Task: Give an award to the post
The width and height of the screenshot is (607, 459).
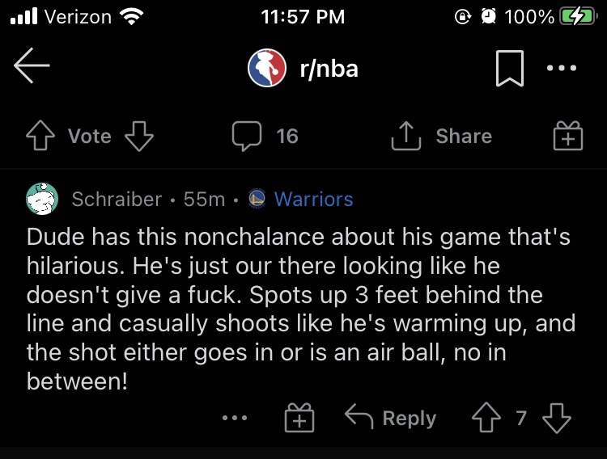Action: [568, 137]
